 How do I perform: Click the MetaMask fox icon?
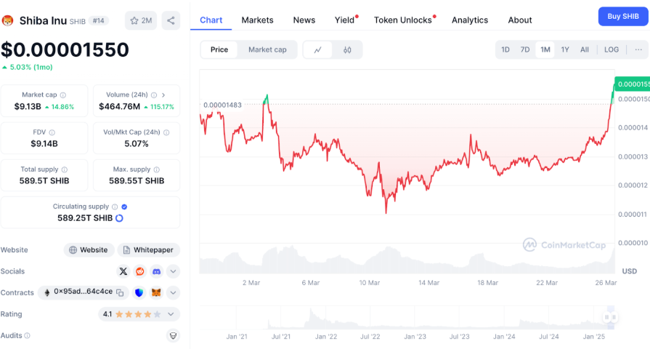click(x=156, y=292)
